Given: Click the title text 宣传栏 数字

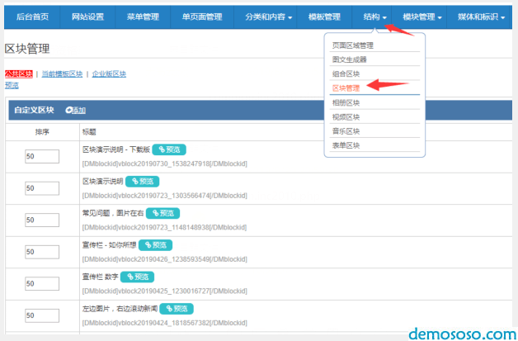Looking at the screenshot, I should pos(100,277).
